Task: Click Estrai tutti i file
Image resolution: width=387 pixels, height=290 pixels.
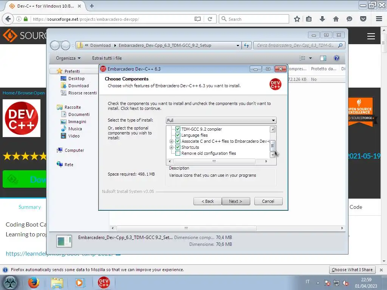Action: [x=107, y=58]
